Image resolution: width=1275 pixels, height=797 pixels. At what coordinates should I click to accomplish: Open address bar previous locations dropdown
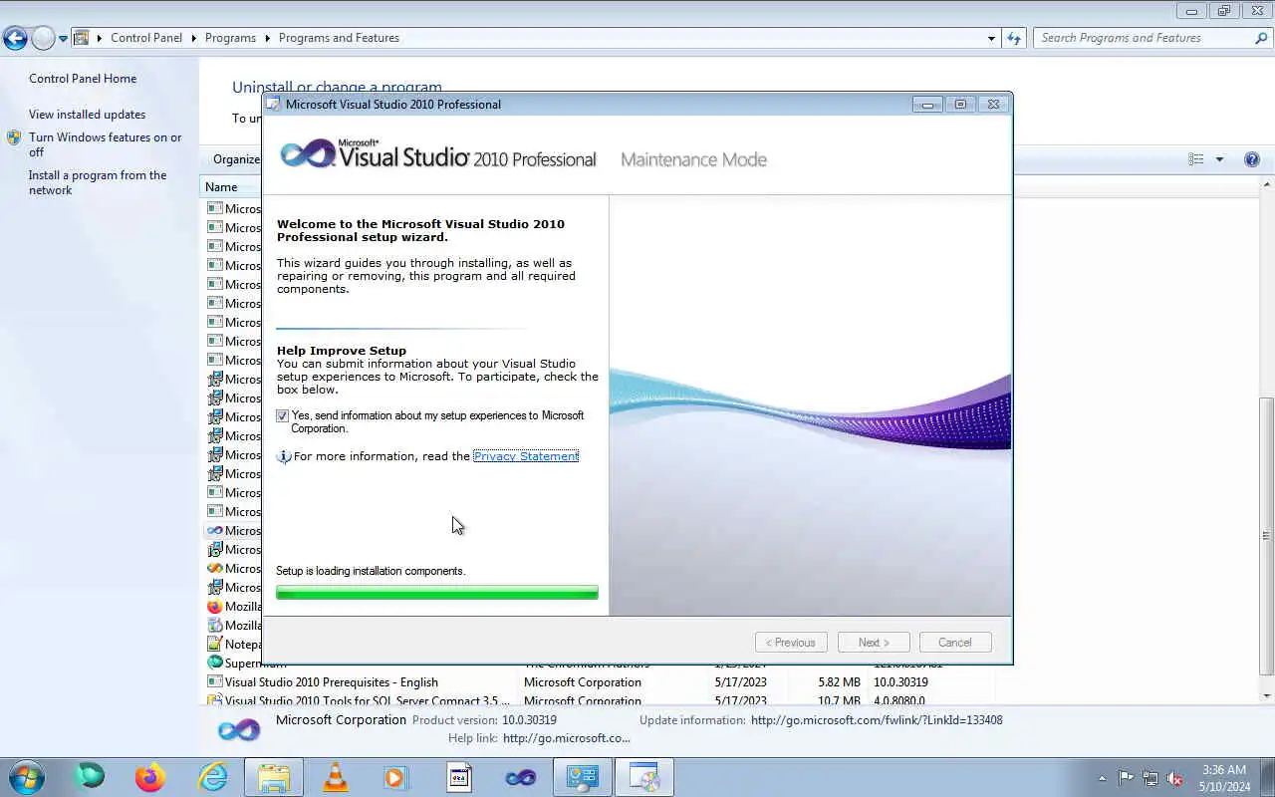pyautogui.click(x=991, y=38)
